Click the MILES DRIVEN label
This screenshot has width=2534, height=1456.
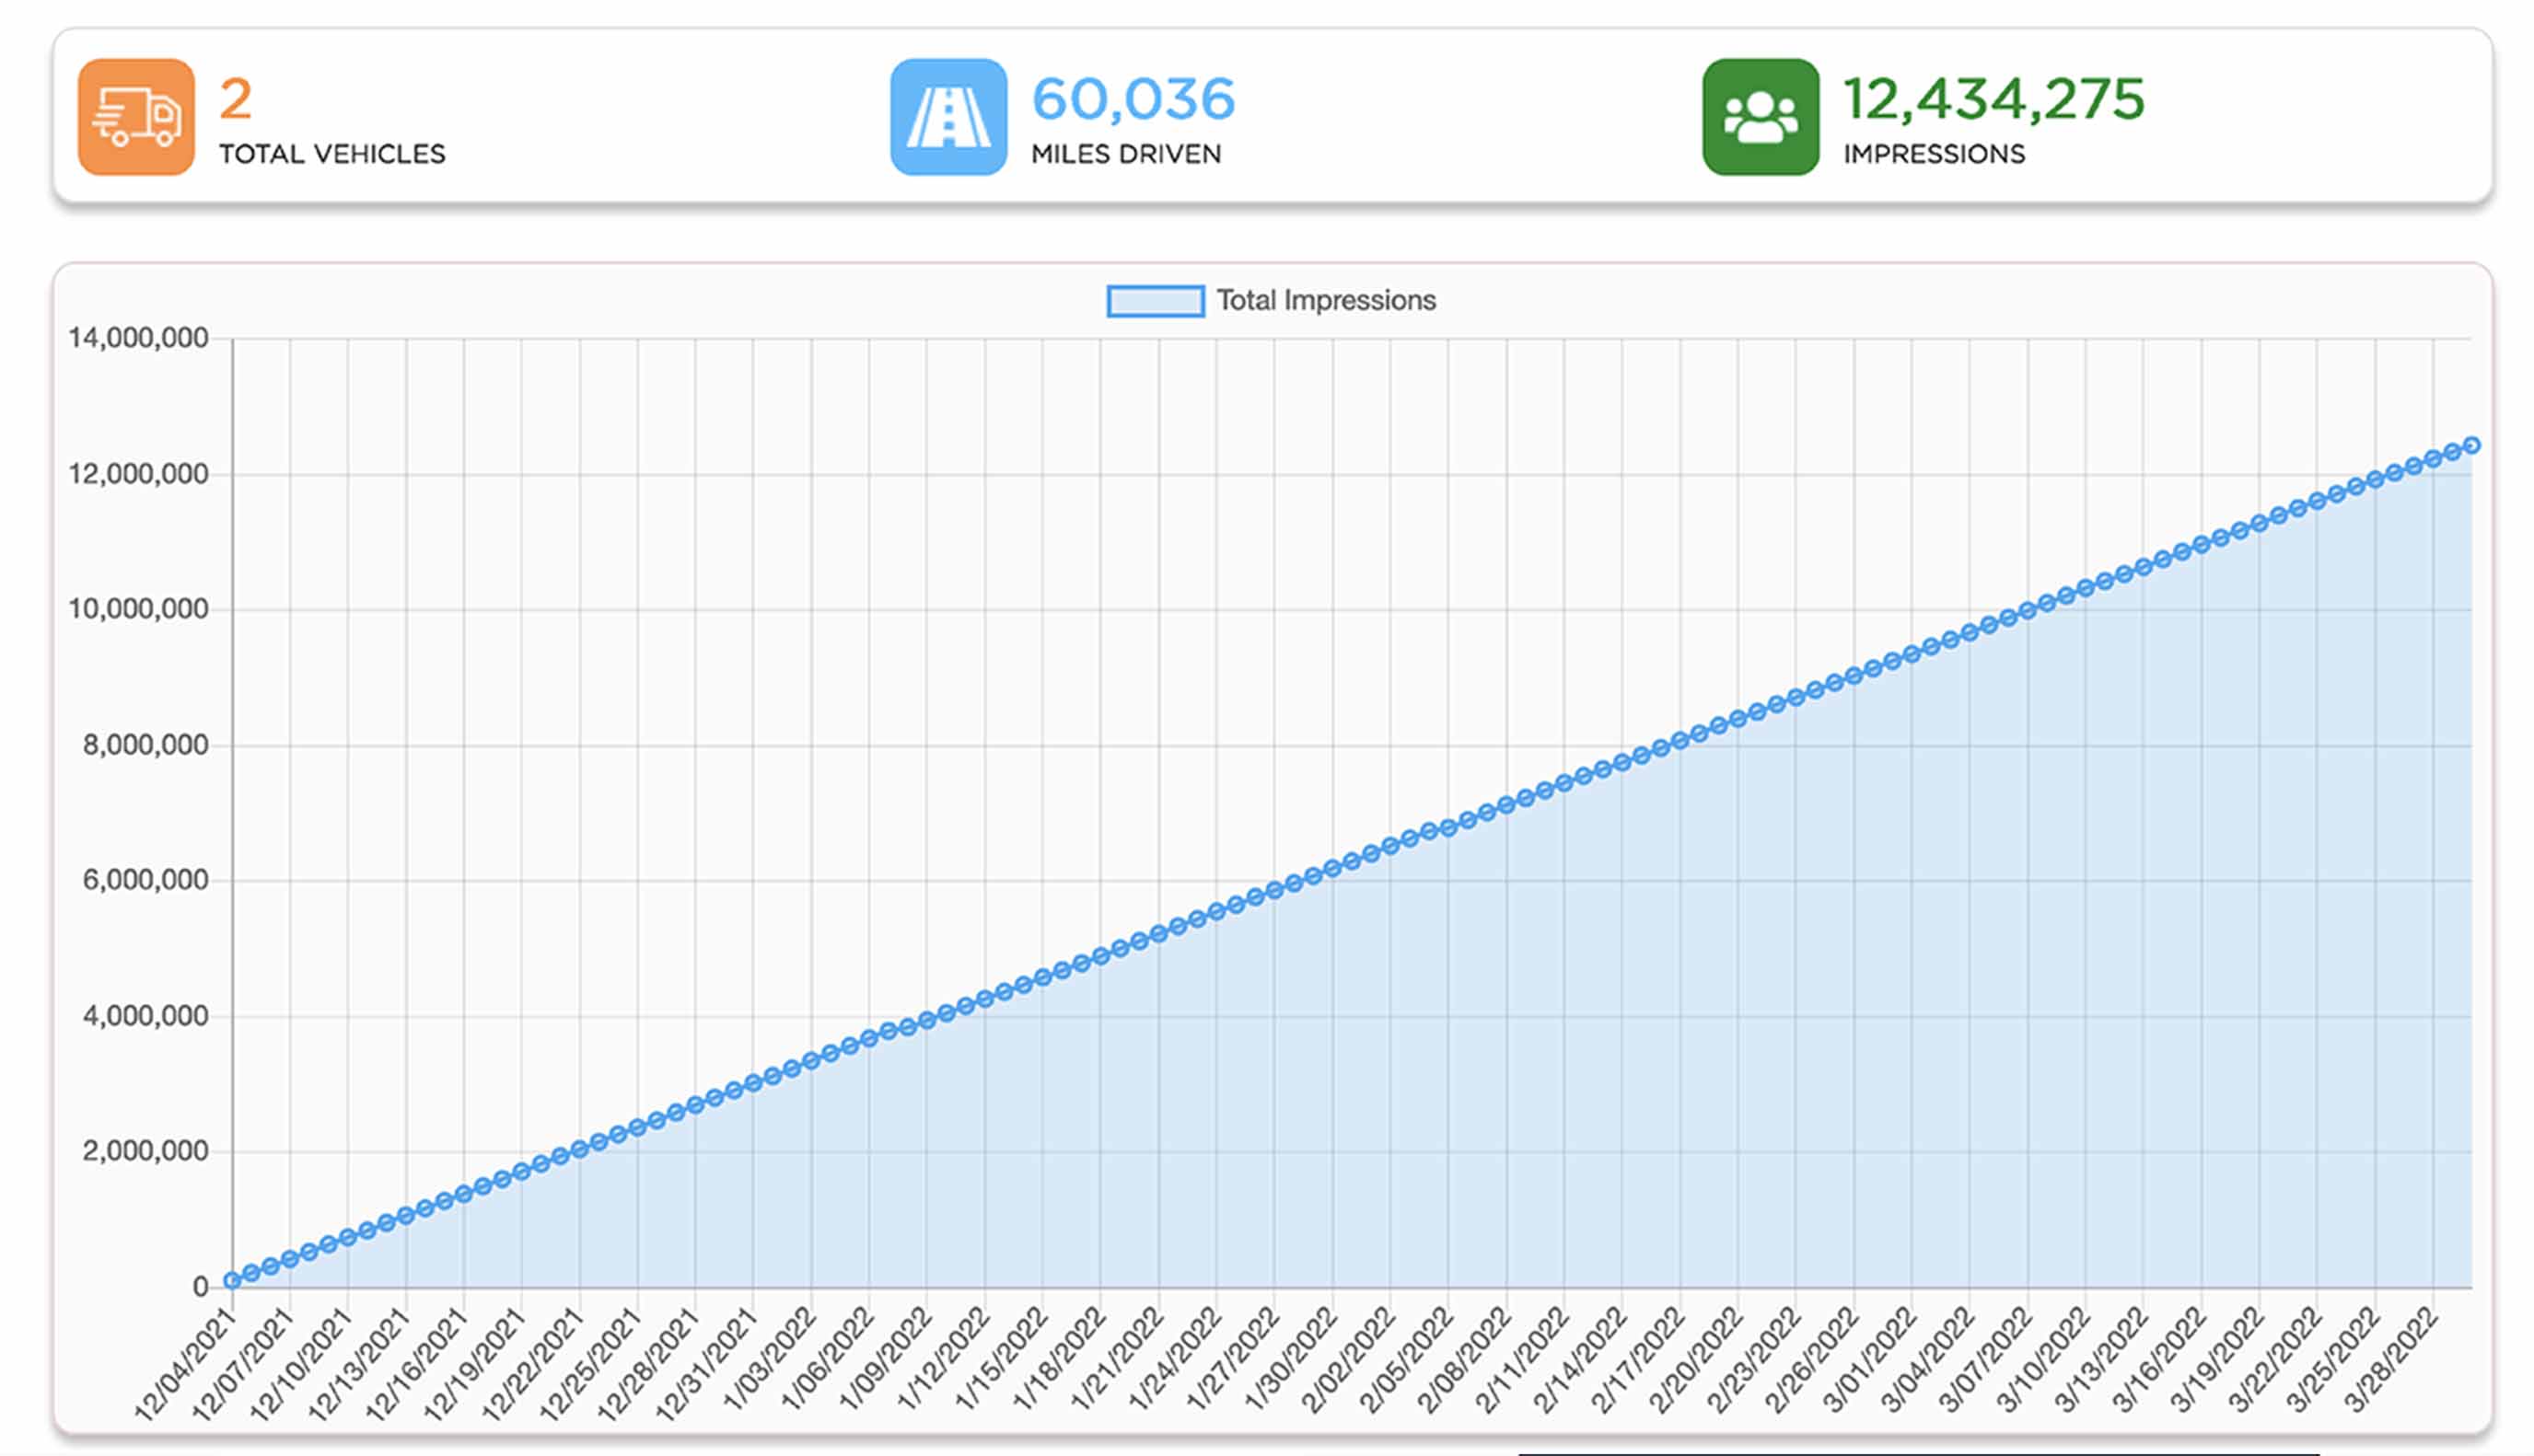(x=1125, y=154)
